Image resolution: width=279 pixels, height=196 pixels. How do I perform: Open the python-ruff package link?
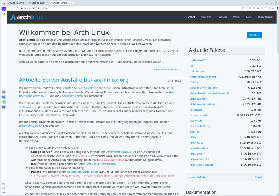[197, 60]
